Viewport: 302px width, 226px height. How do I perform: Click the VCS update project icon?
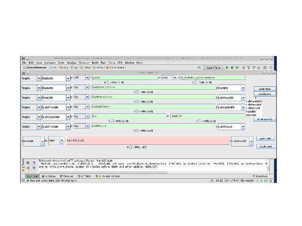point(244,68)
